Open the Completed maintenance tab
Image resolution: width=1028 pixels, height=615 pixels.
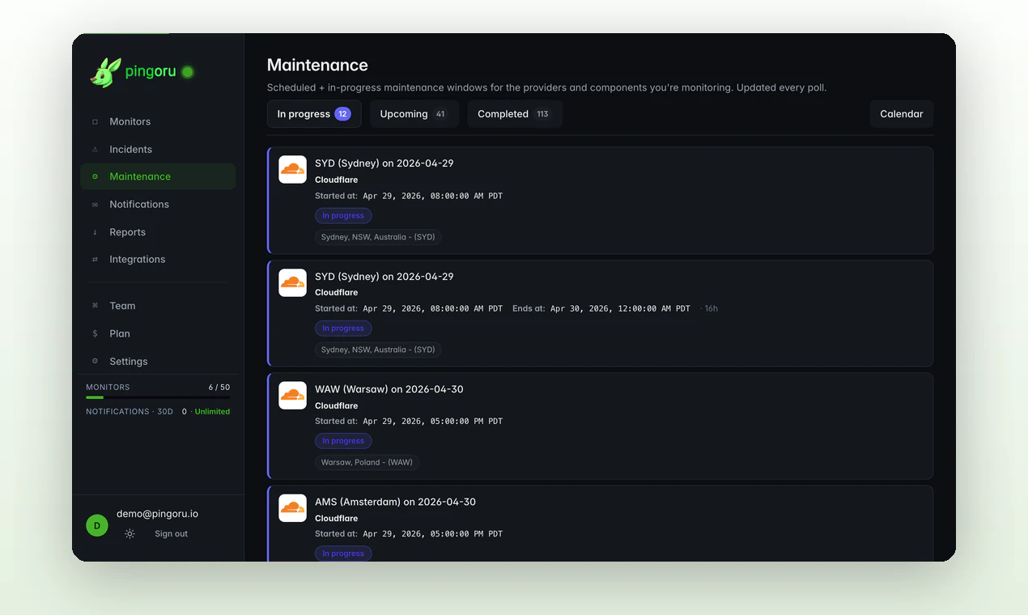(514, 113)
